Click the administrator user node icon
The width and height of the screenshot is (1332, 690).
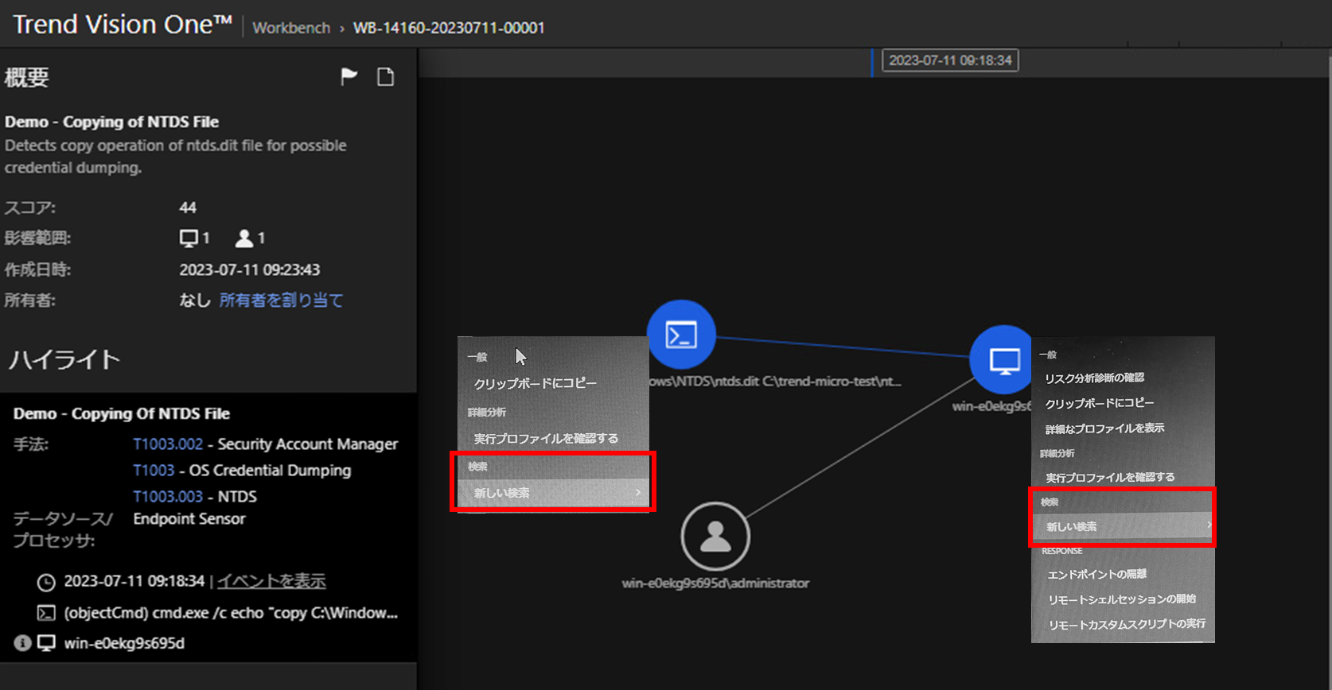(x=715, y=537)
